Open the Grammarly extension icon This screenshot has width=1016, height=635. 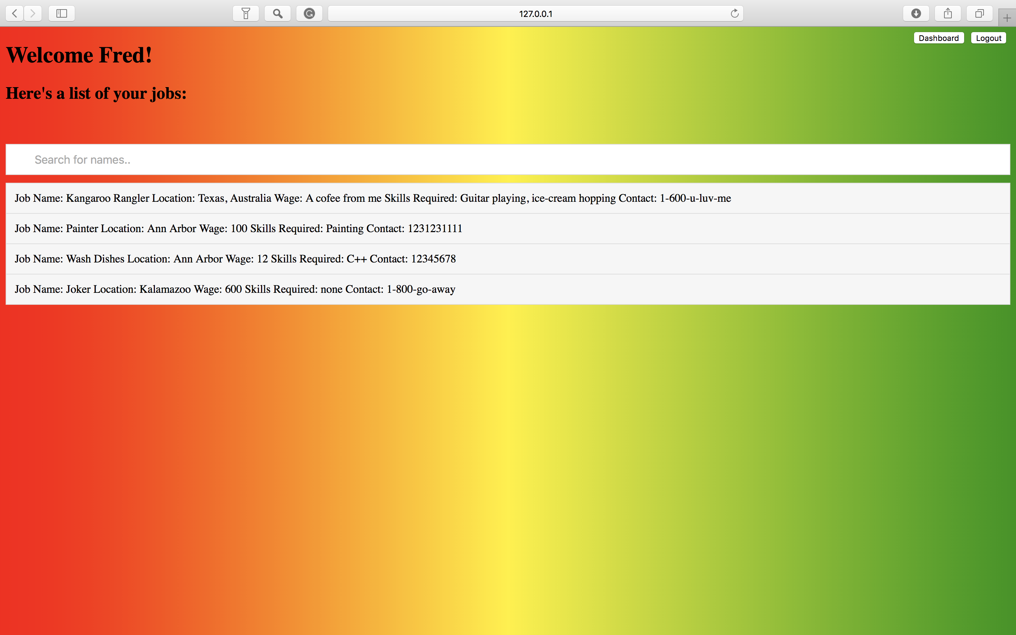click(309, 13)
